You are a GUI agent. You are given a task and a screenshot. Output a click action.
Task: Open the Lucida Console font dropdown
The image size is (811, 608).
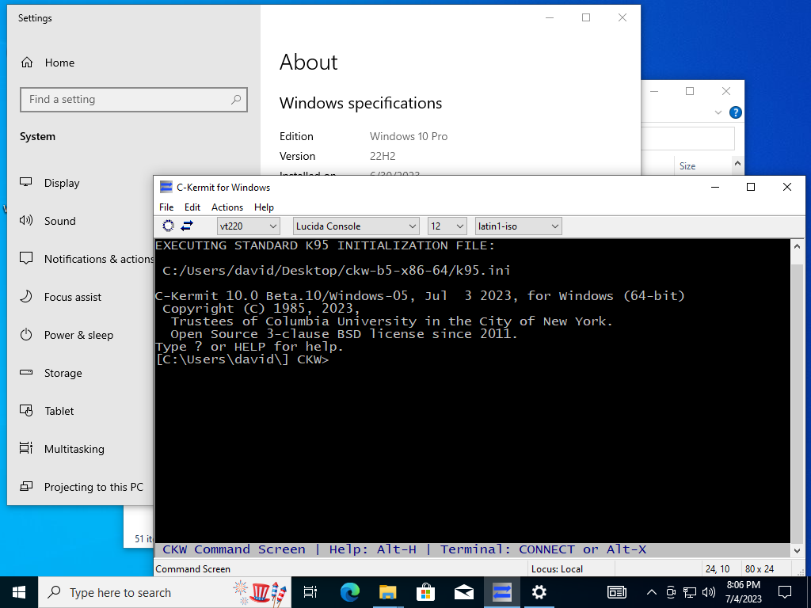coord(356,226)
